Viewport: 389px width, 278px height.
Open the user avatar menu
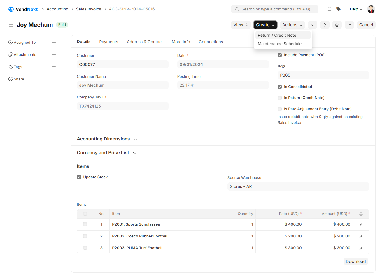click(x=371, y=9)
